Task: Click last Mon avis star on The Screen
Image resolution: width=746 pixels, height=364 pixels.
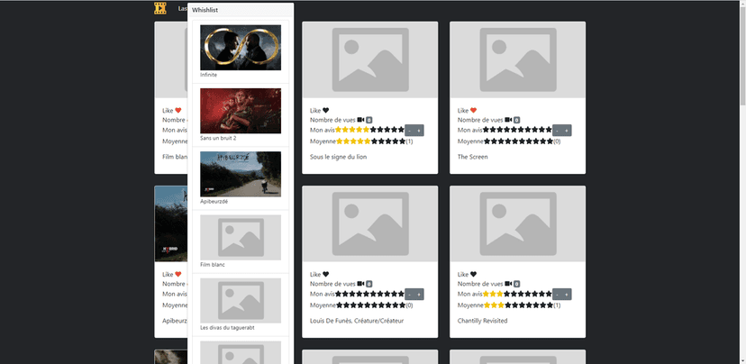Action: (x=549, y=130)
